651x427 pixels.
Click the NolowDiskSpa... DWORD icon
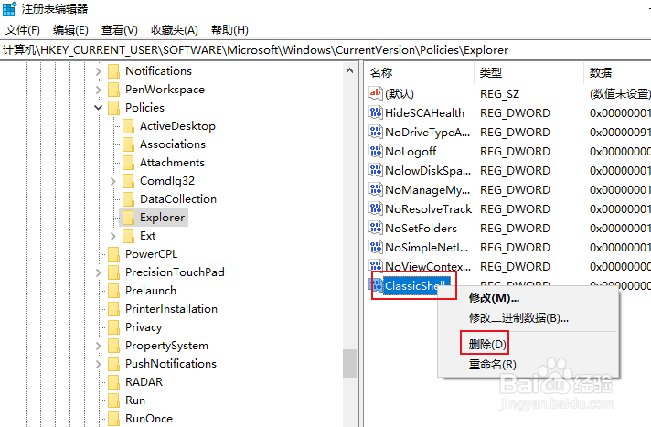coord(375,169)
